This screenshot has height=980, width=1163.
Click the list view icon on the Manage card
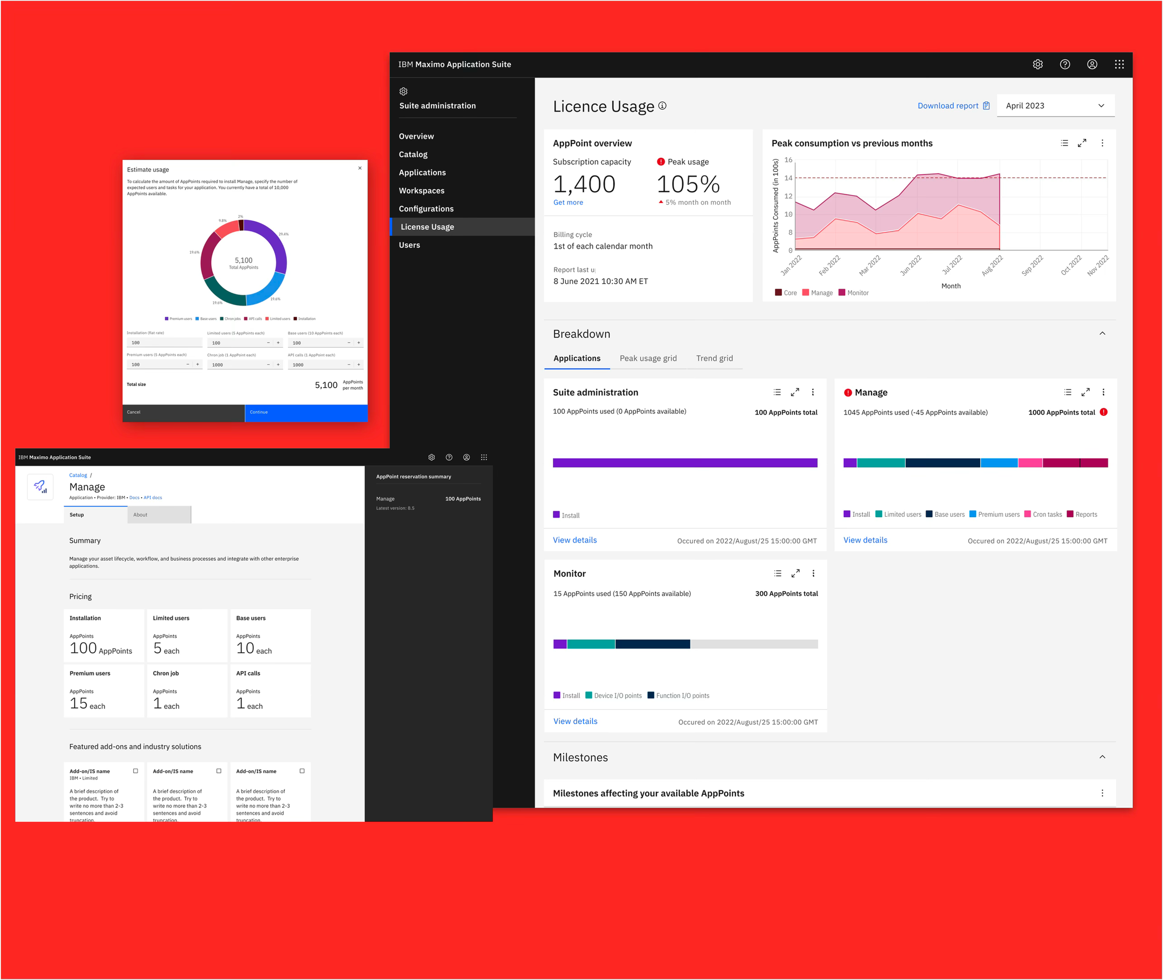click(x=1068, y=392)
